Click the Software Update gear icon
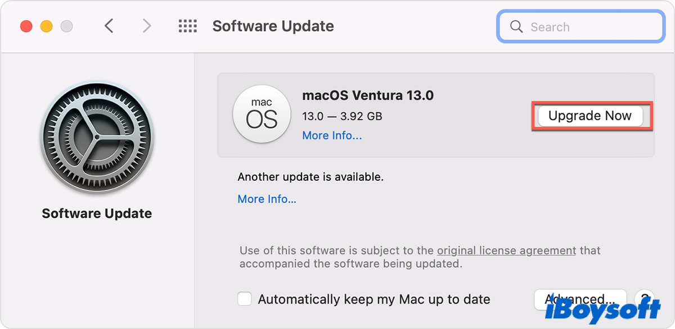675x329 pixels. pyautogui.click(x=97, y=138)
